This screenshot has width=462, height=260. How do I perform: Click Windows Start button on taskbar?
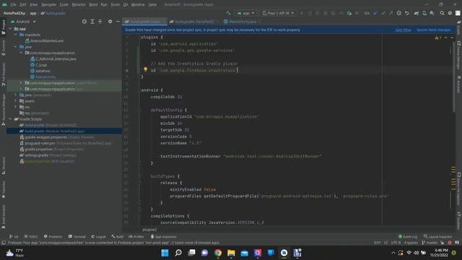click(x=165, y=253)
